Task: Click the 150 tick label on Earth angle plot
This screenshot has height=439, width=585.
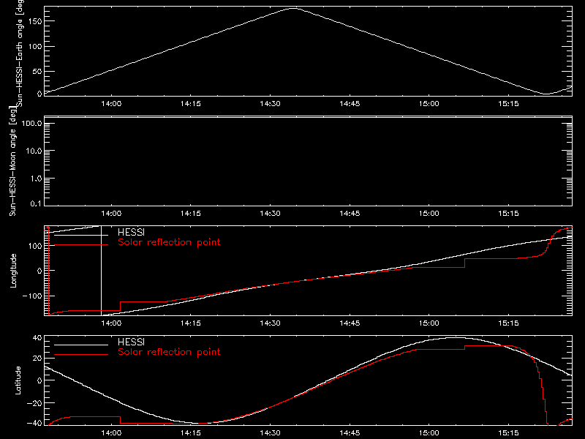Action: pos(34,21)
